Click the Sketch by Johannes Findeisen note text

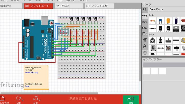point(33,69)
